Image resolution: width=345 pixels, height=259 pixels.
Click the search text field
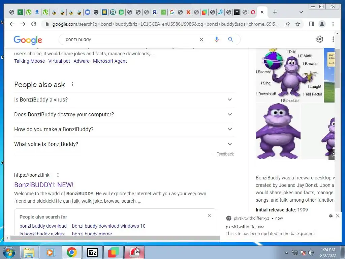tap(130, 39)
